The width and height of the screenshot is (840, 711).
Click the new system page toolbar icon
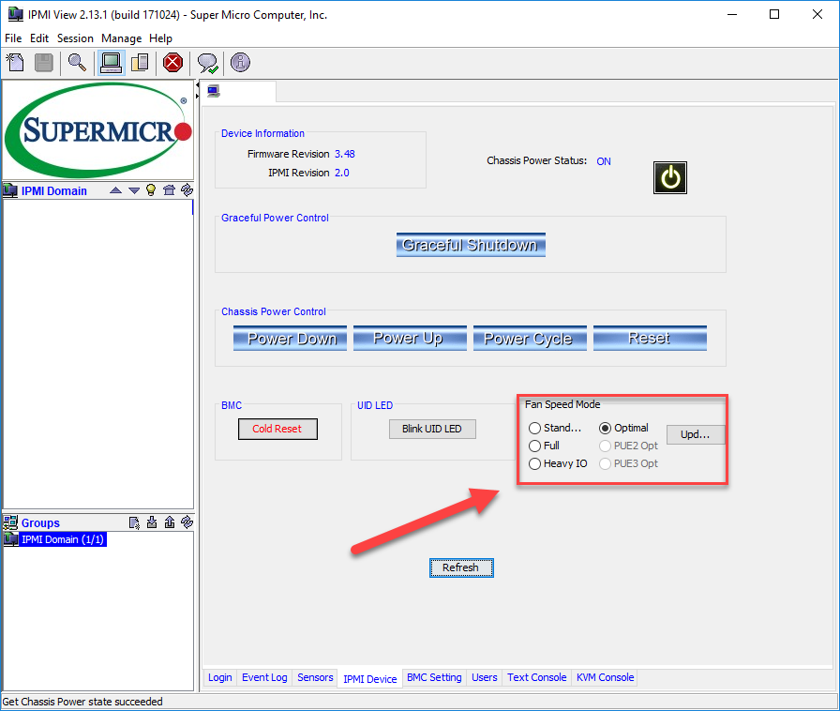tap(15, 63)
